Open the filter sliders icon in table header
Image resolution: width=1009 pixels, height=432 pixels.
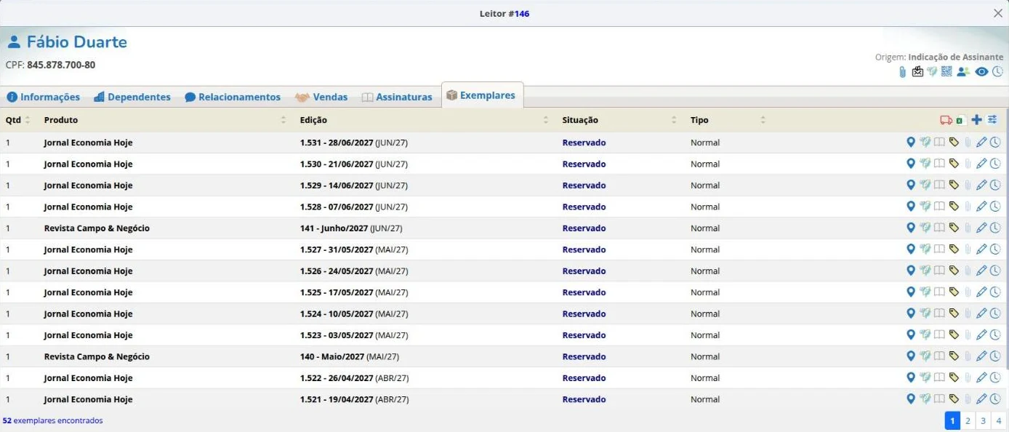tap(992, 120)
